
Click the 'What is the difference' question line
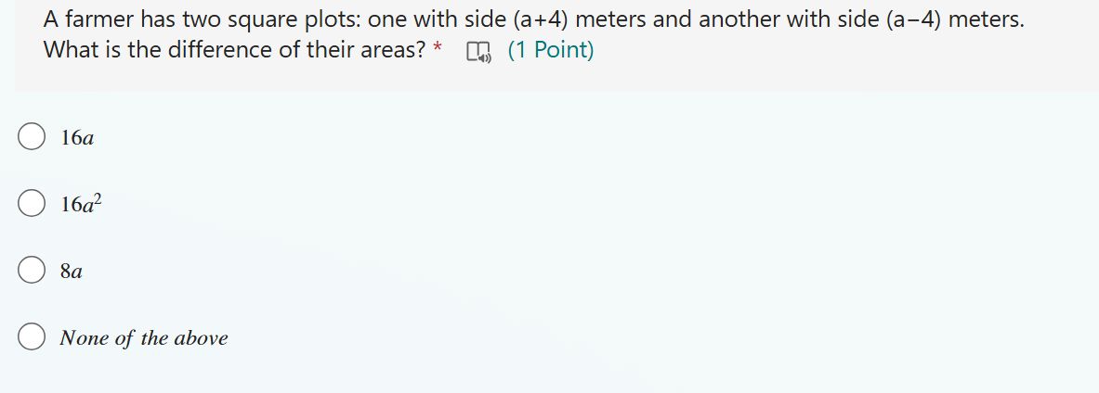point(234,50)
